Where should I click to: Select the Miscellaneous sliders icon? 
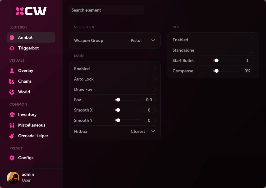click(12, 125)
